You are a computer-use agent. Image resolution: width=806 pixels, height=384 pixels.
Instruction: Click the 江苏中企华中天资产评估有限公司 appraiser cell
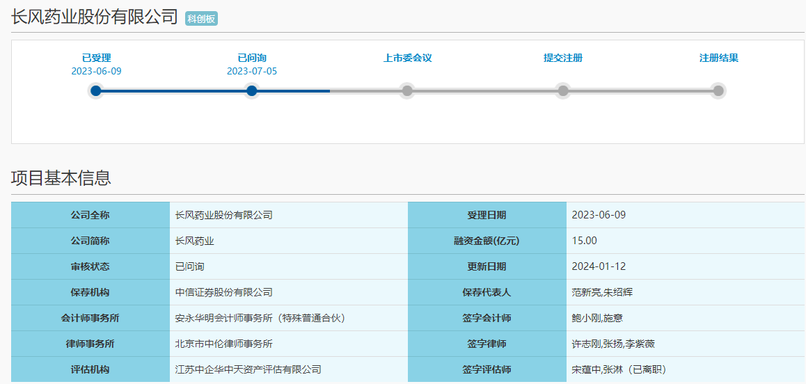pyautogui.click(x=248, y=369)
